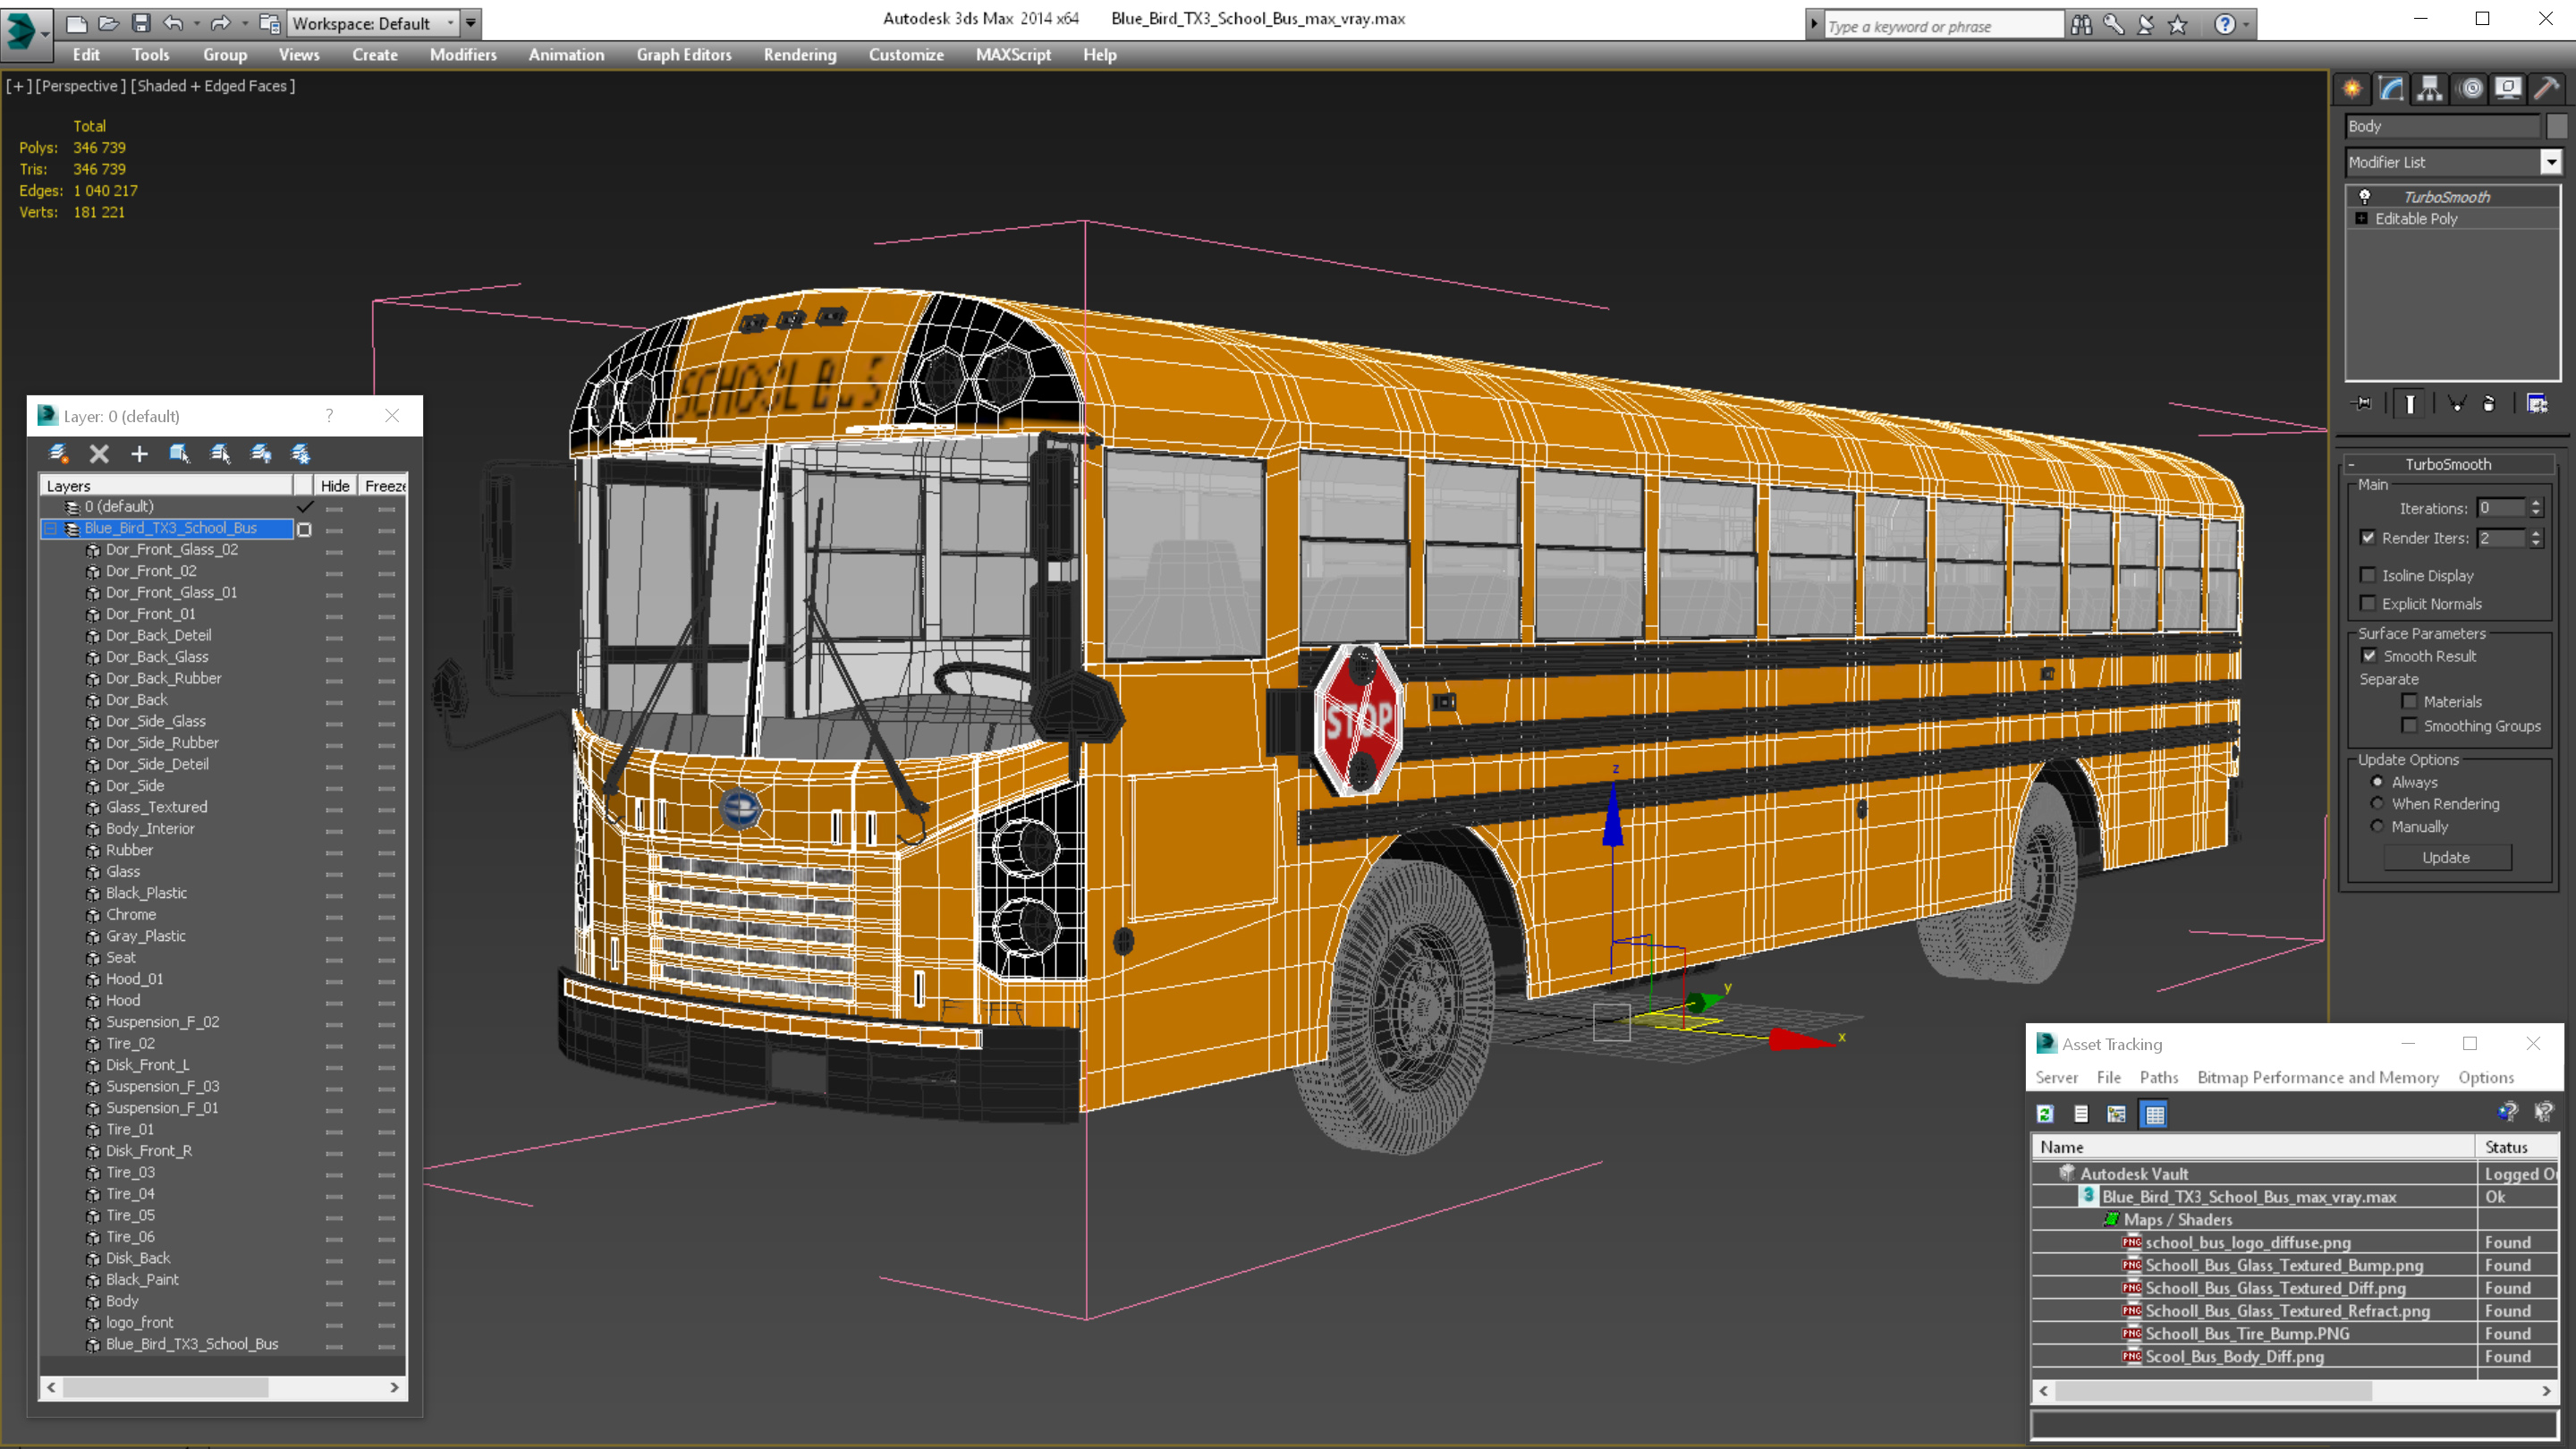
Task: Open the Rendering menu
Action: coord(799,55)
